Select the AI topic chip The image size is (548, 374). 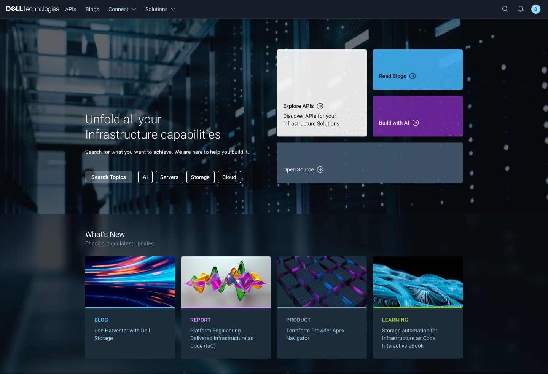coord(145,177)
